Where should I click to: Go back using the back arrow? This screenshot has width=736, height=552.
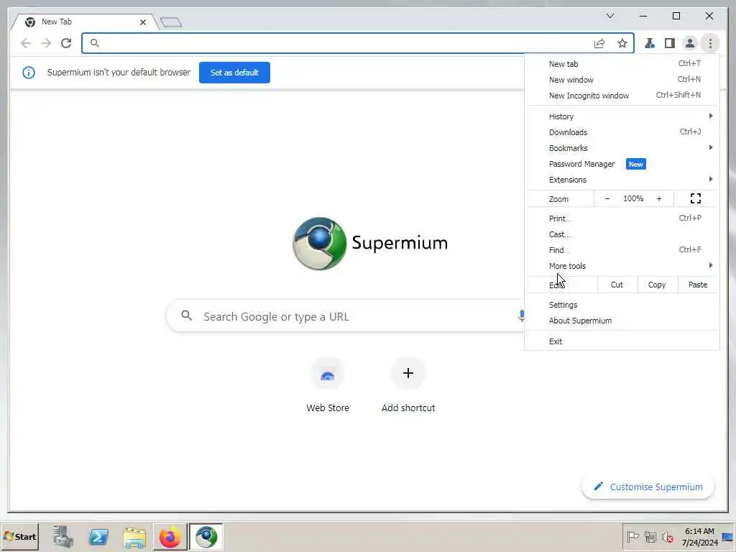coord(26,43)
